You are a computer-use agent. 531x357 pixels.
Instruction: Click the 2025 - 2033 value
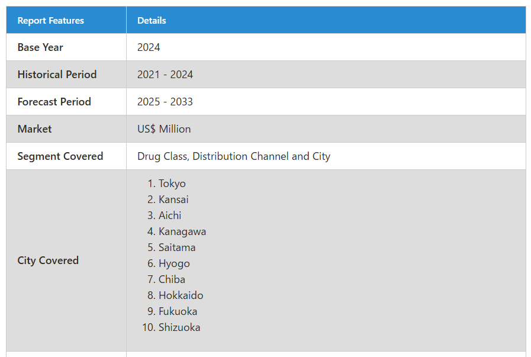coord(165,102)
